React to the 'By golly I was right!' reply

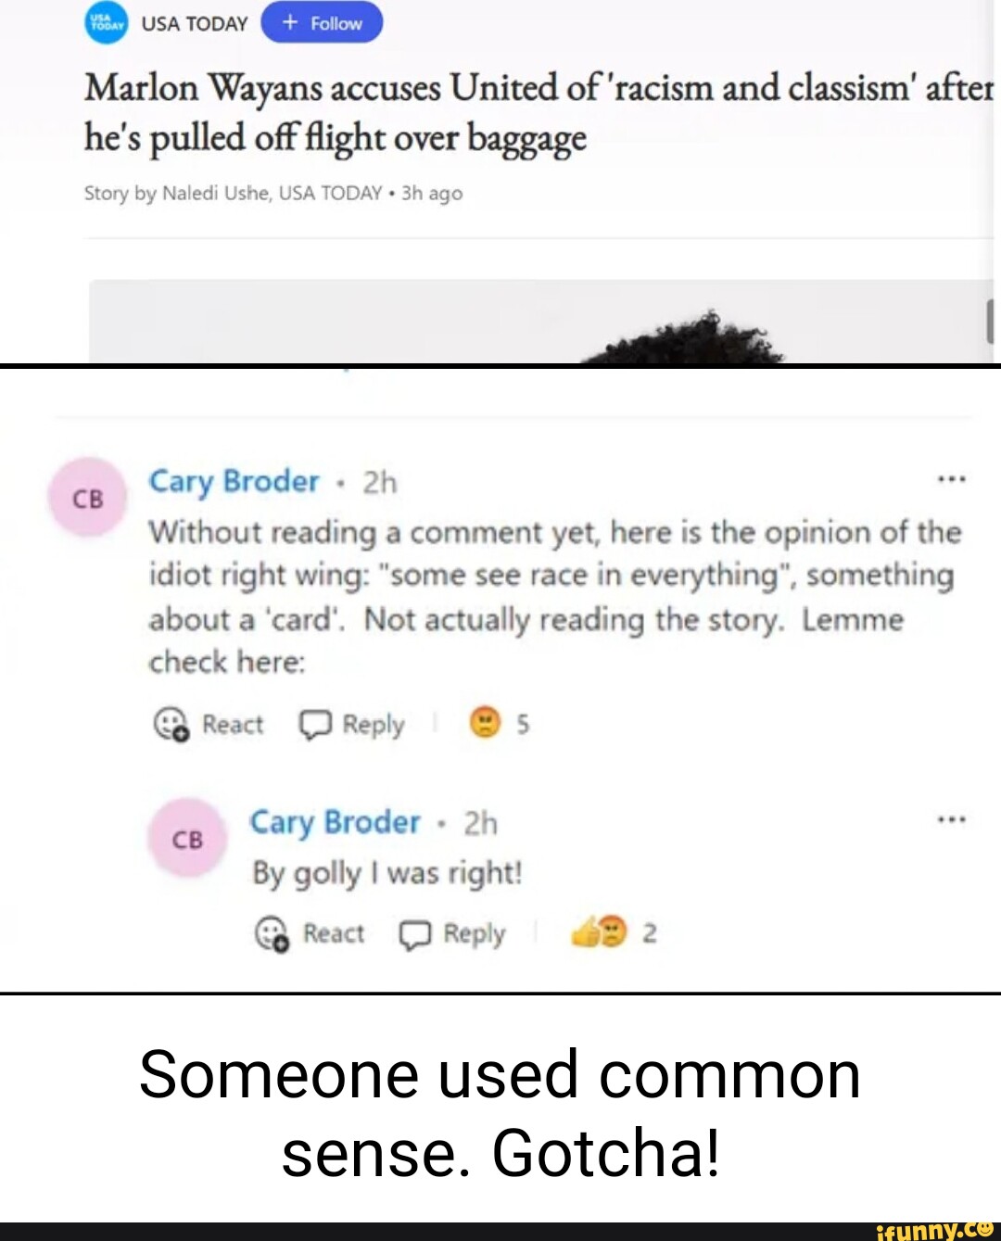(x=309, y=933)
